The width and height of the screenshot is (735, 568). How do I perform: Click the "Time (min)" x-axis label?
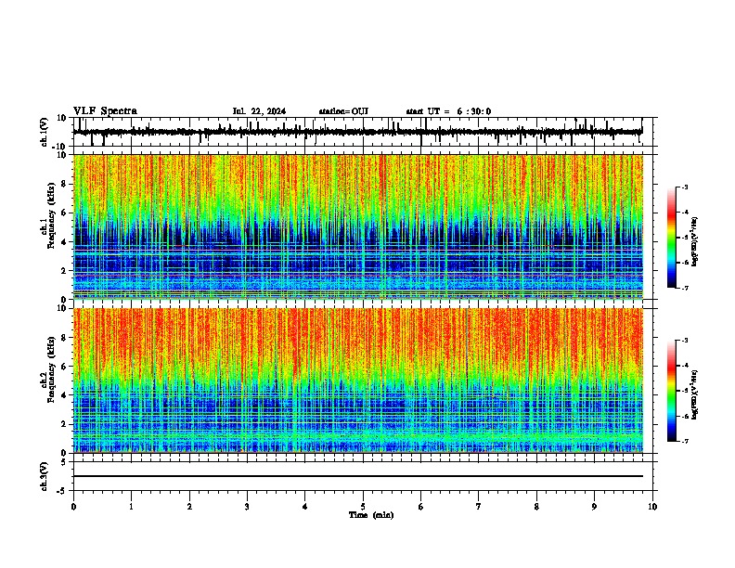click(371, 515)
